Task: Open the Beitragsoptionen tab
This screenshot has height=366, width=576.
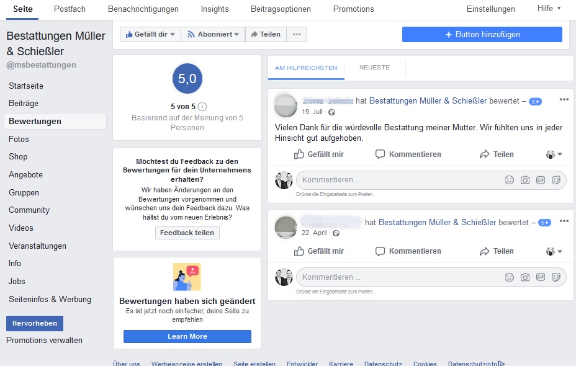Action: pyautogui.click(x=281, y=9)
